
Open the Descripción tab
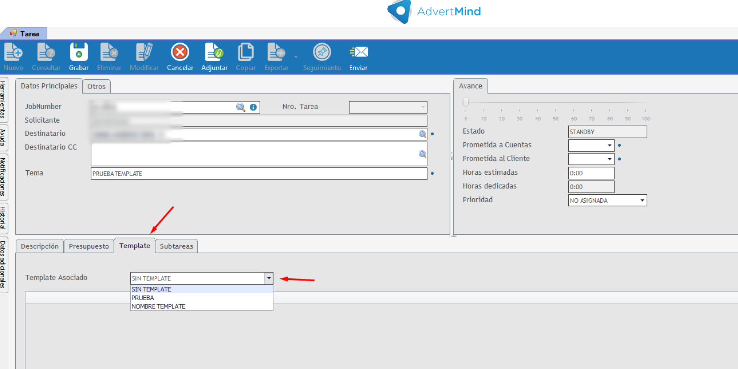point(39,246)
